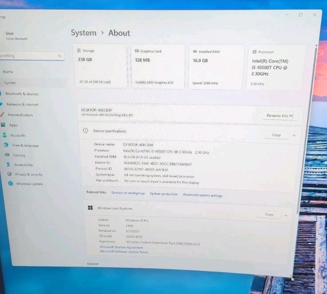327x294 pixels.
Task: Click the Windows Update sync icon
Action: coord(11,183)
